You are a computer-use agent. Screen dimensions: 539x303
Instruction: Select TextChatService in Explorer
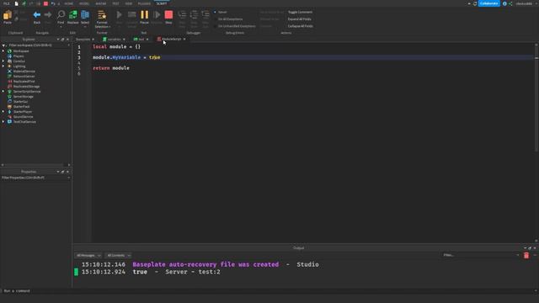(24, 121)
